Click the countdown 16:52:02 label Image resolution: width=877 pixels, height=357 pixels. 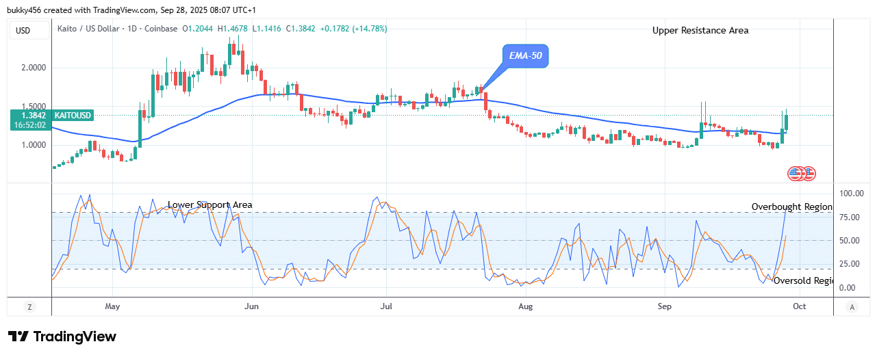pos(29,125)
